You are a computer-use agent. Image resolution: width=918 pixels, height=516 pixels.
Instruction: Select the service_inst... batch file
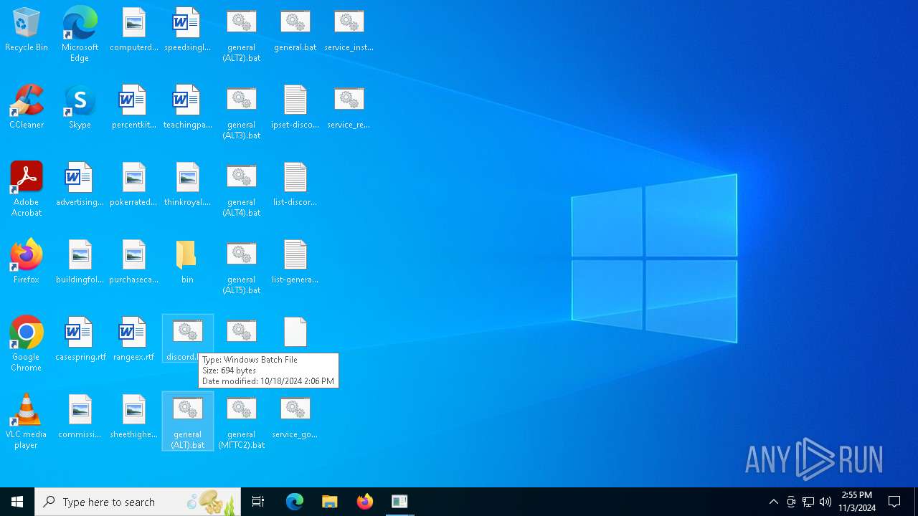349,30
